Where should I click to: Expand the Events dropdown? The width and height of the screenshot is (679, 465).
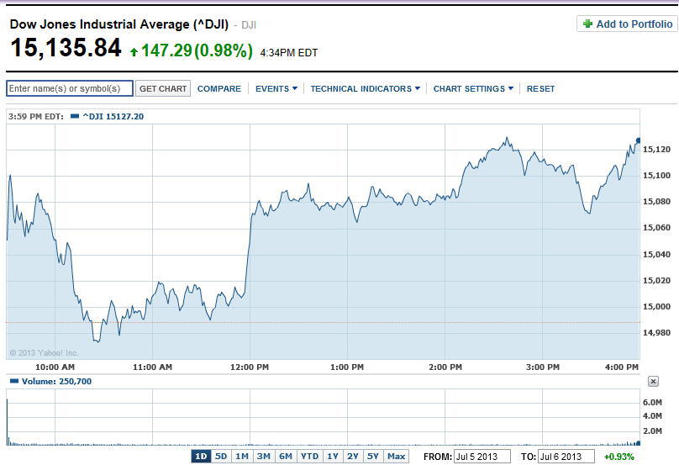click(276, 88)
